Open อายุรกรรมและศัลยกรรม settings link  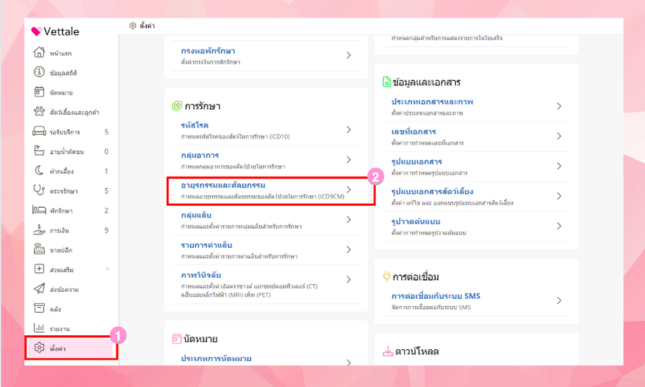tap(223, 185)
